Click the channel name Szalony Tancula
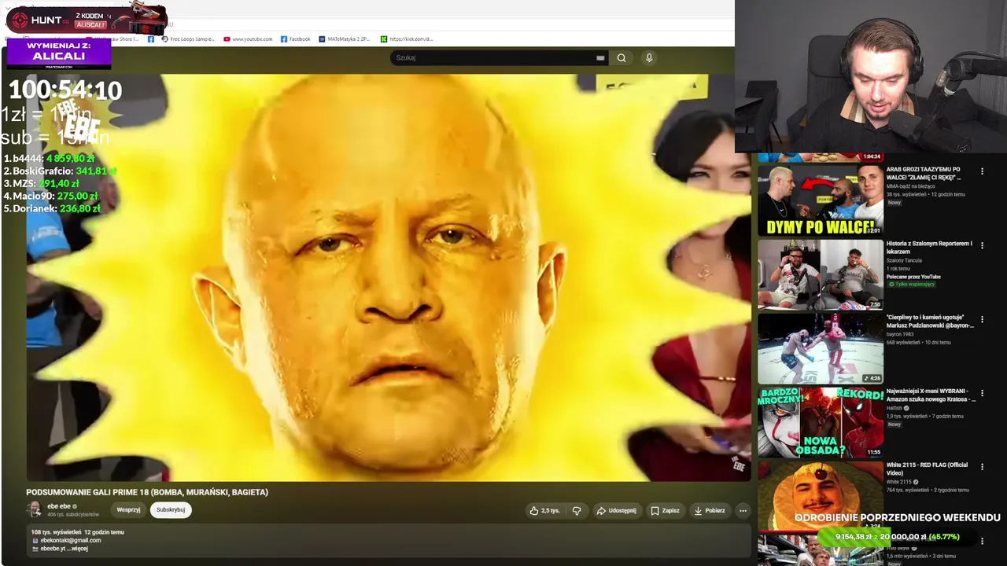The width and height of the screenshot is (1007, 566). click(x=905, y=260)
